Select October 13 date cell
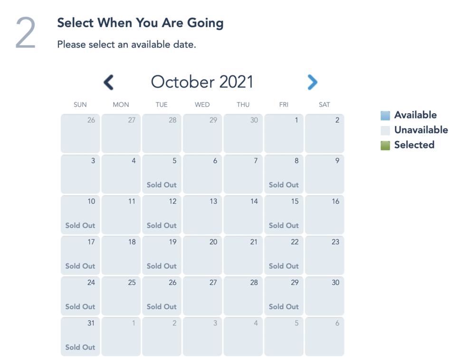Image resolution: width=460 pixels, height=364 pixels. [x=202, y=214]
